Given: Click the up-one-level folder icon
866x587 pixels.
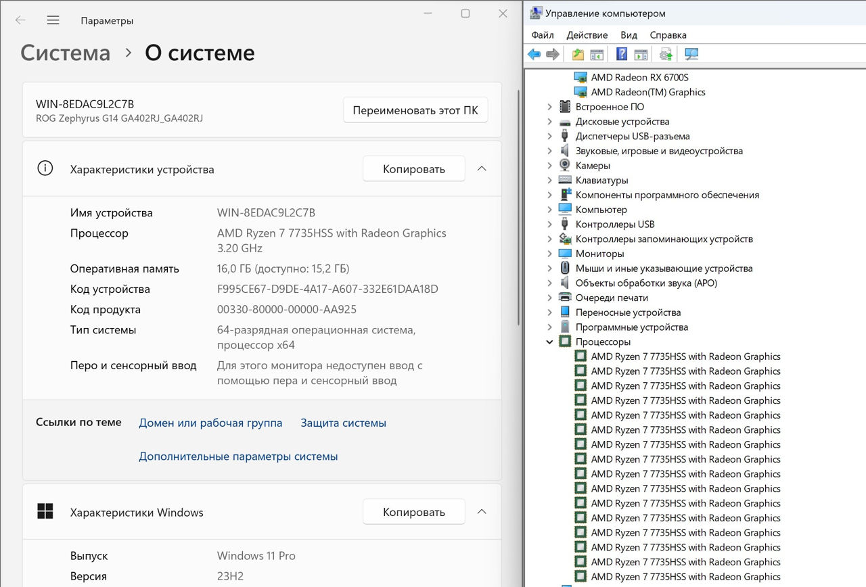Looking at the screenshot, I should (x=578, y=54).
